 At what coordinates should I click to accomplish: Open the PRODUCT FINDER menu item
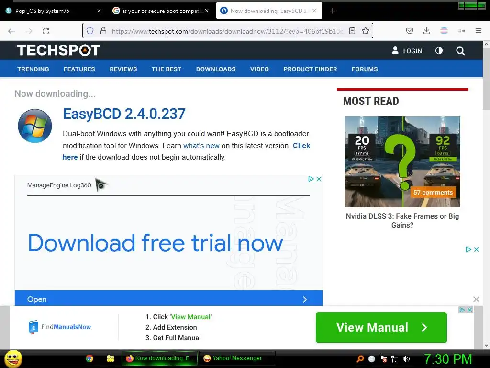point(310,69)
